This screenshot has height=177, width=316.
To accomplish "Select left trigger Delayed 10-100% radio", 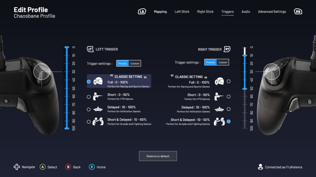I will click(x=89, y=109).
